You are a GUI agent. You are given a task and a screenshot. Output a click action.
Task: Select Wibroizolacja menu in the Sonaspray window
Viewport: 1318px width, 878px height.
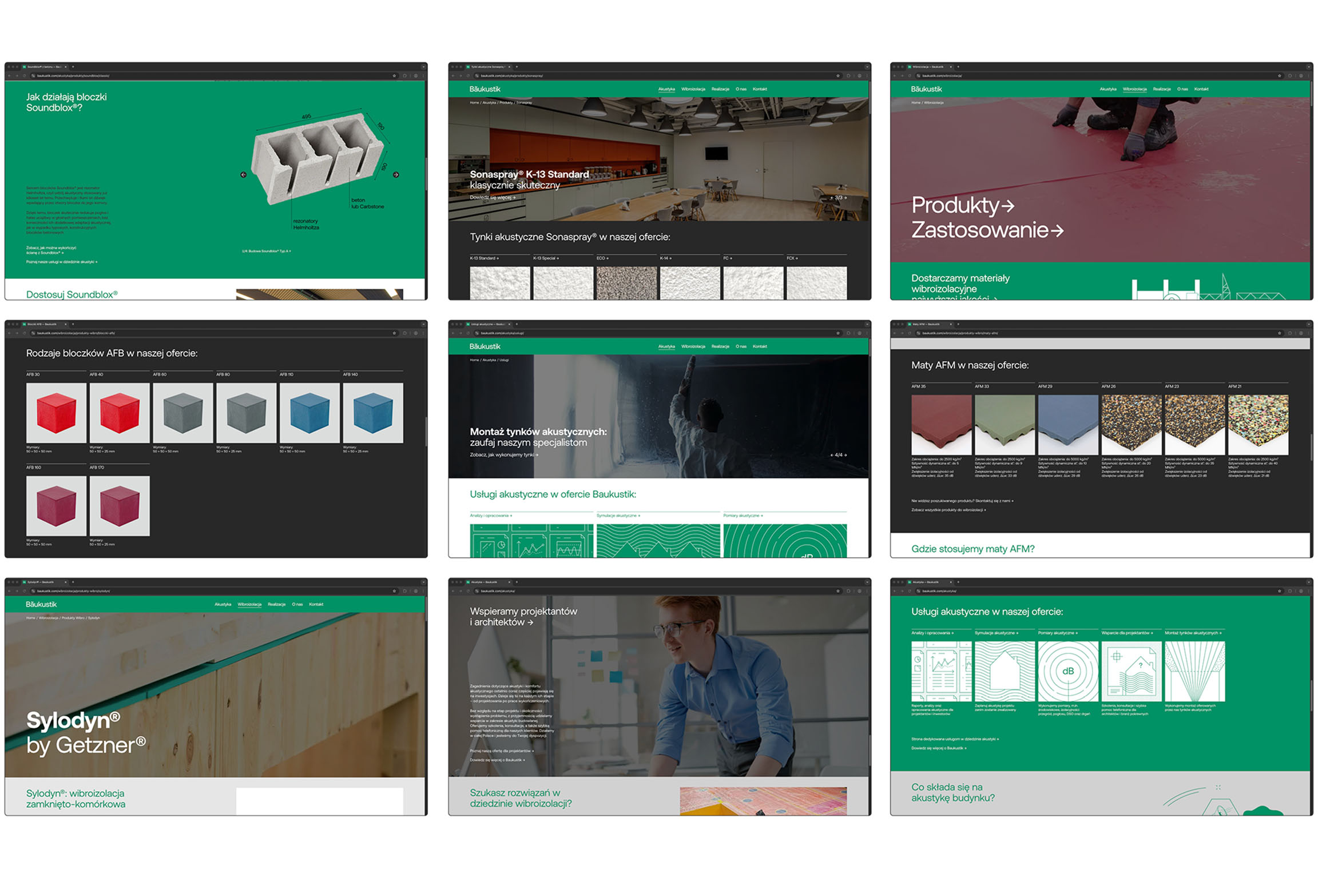693,89
